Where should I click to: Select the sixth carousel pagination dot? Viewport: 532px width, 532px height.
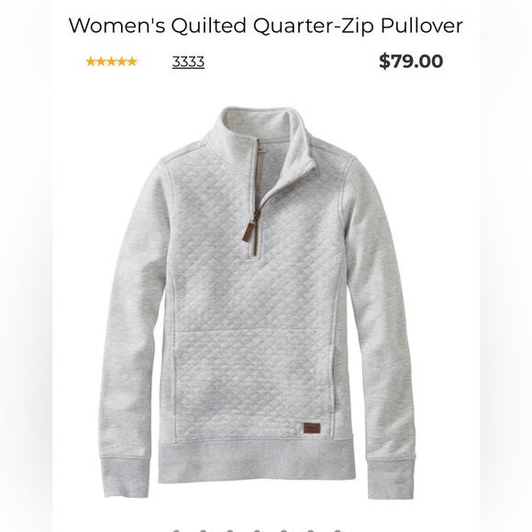[x=310, y=530]
